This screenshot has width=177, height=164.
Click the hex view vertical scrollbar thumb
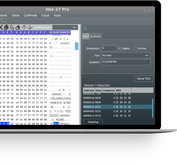[x=77, y=46]
